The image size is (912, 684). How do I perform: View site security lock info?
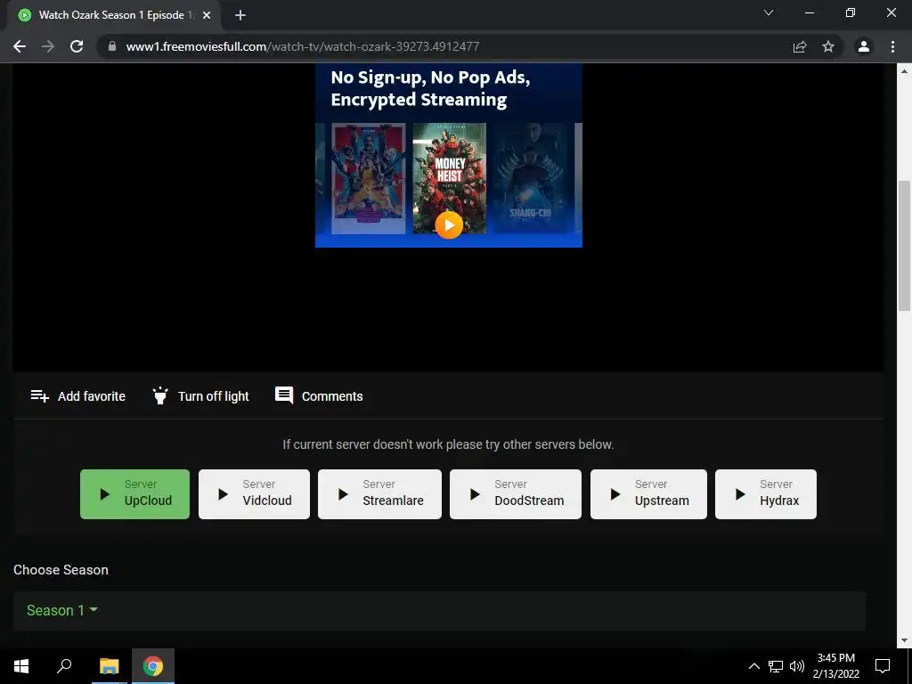tap(112, 46)
